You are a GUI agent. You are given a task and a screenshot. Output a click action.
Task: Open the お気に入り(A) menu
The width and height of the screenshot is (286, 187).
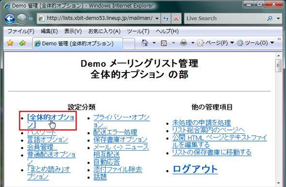tap(104, 31)
